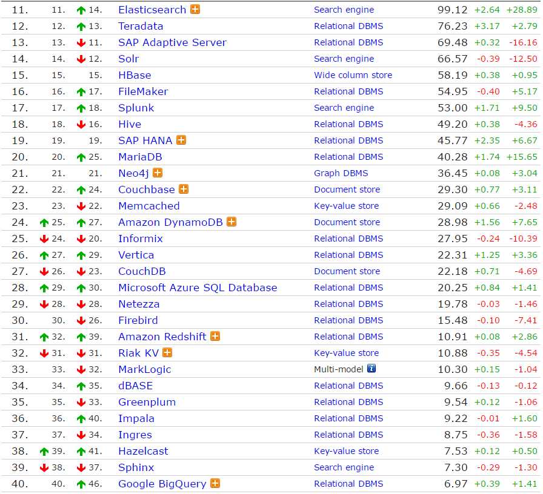The width and height of the screenshot is (543, 494).
Task: Open the Informix link
Action: 140,239
